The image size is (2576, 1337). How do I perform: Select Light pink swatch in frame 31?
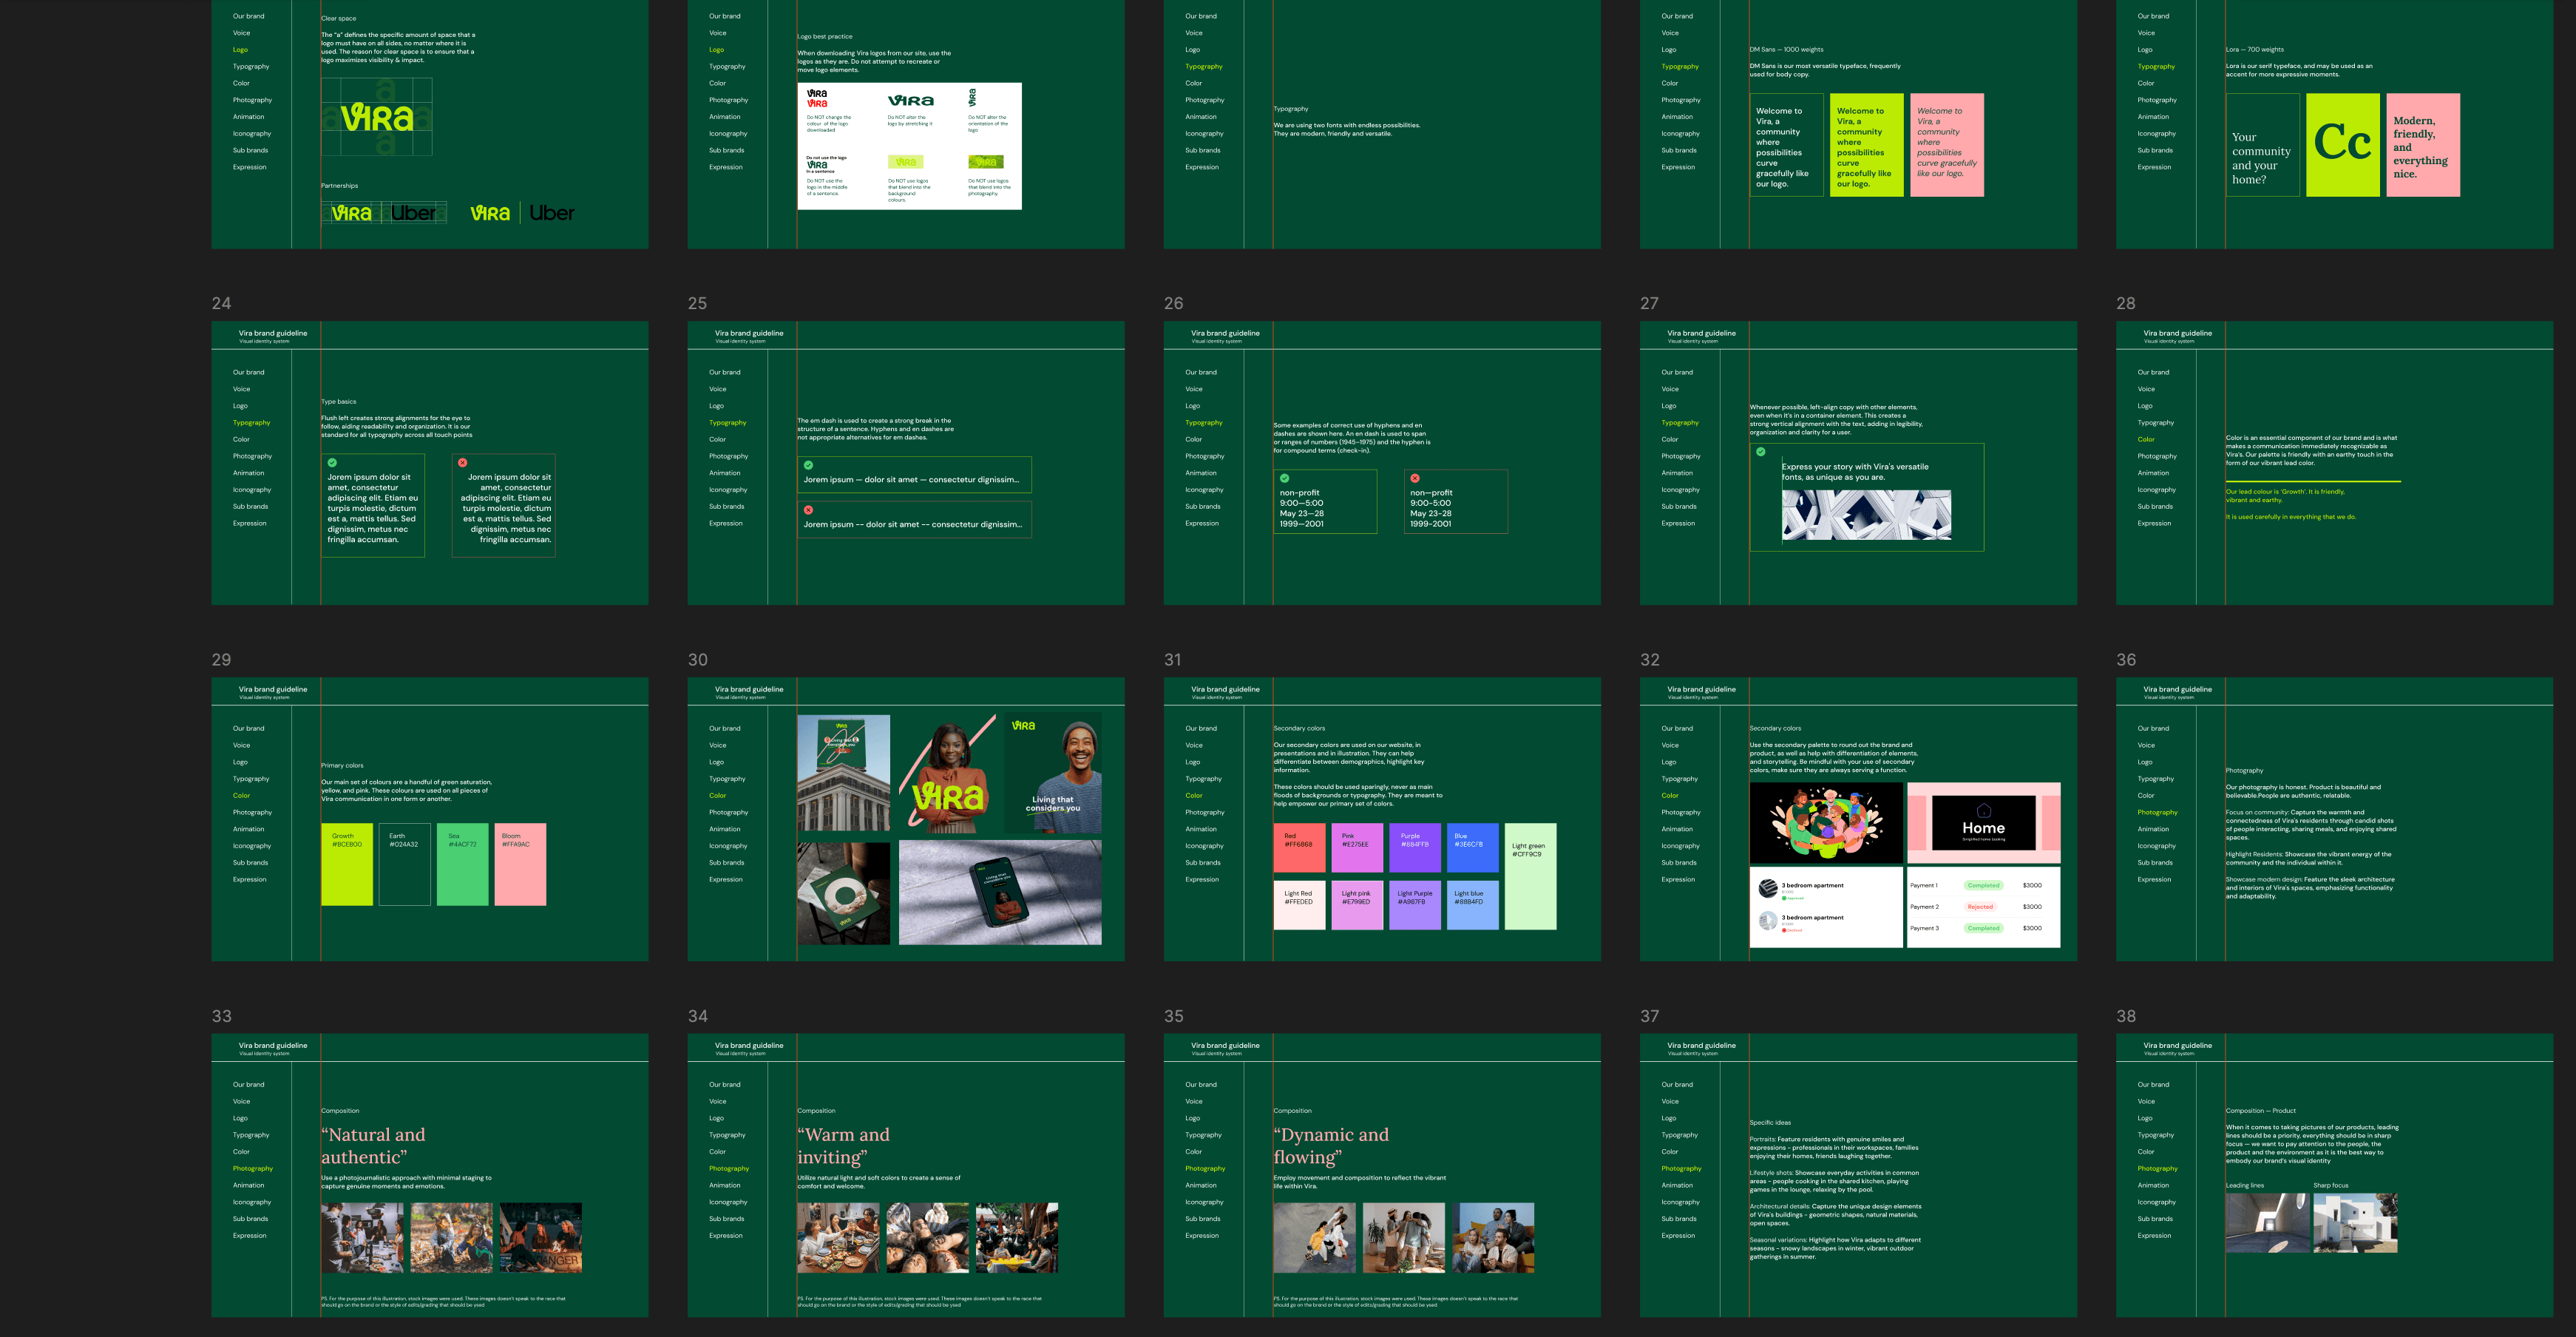pyautogui.click(x=1357, y=905)
